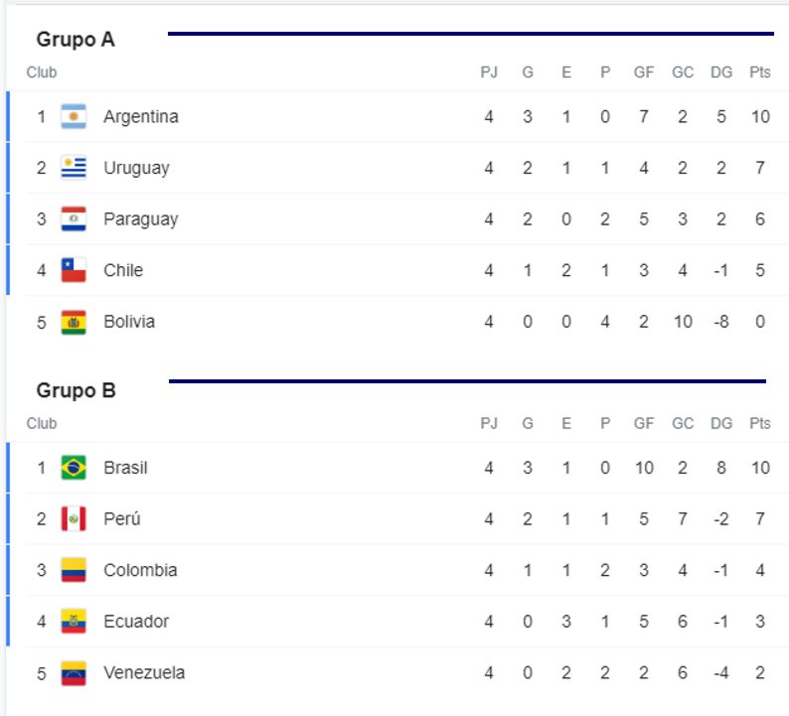Click Argentina's 10 points value
This screenshot has width=789, height=716.
point(760,116)
